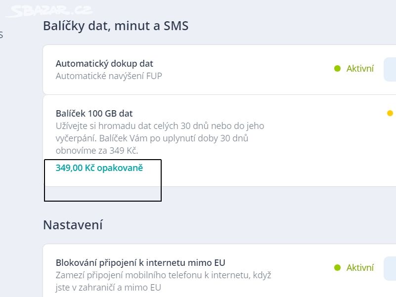Open the Automatický dokup dat title
396x297 pixels.
[104, 64]
